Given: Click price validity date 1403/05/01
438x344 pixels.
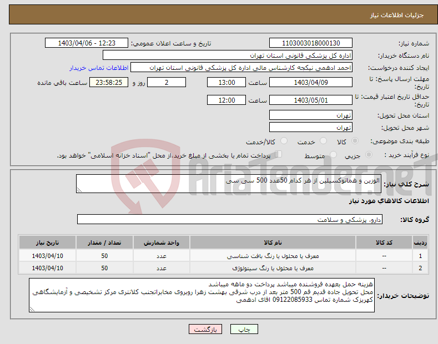Looking at the screenshot, I should (311, 100).
